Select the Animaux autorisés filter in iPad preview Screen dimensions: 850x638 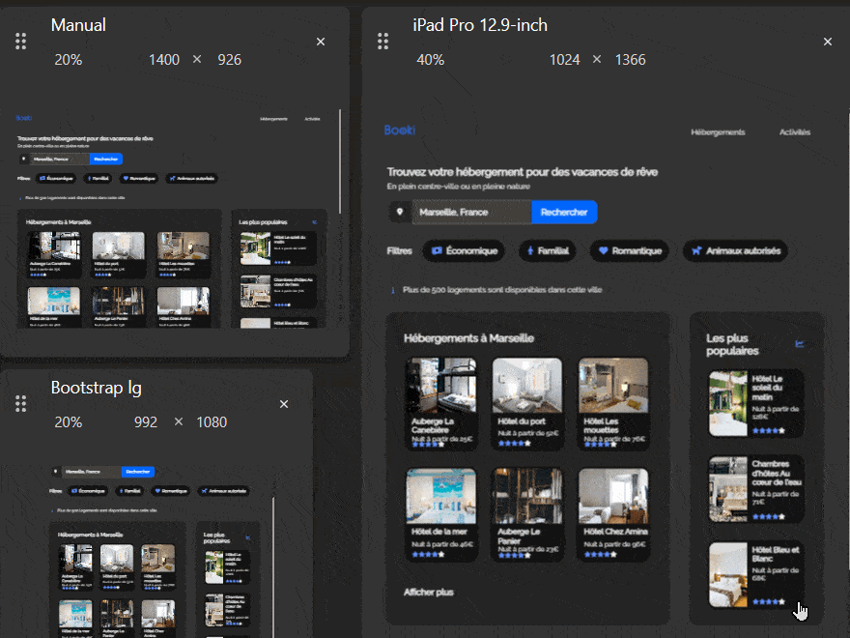[736, 250]
